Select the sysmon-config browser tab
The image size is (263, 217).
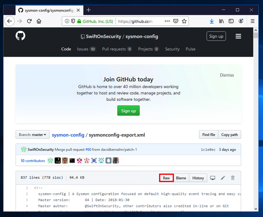coord(49,10)
